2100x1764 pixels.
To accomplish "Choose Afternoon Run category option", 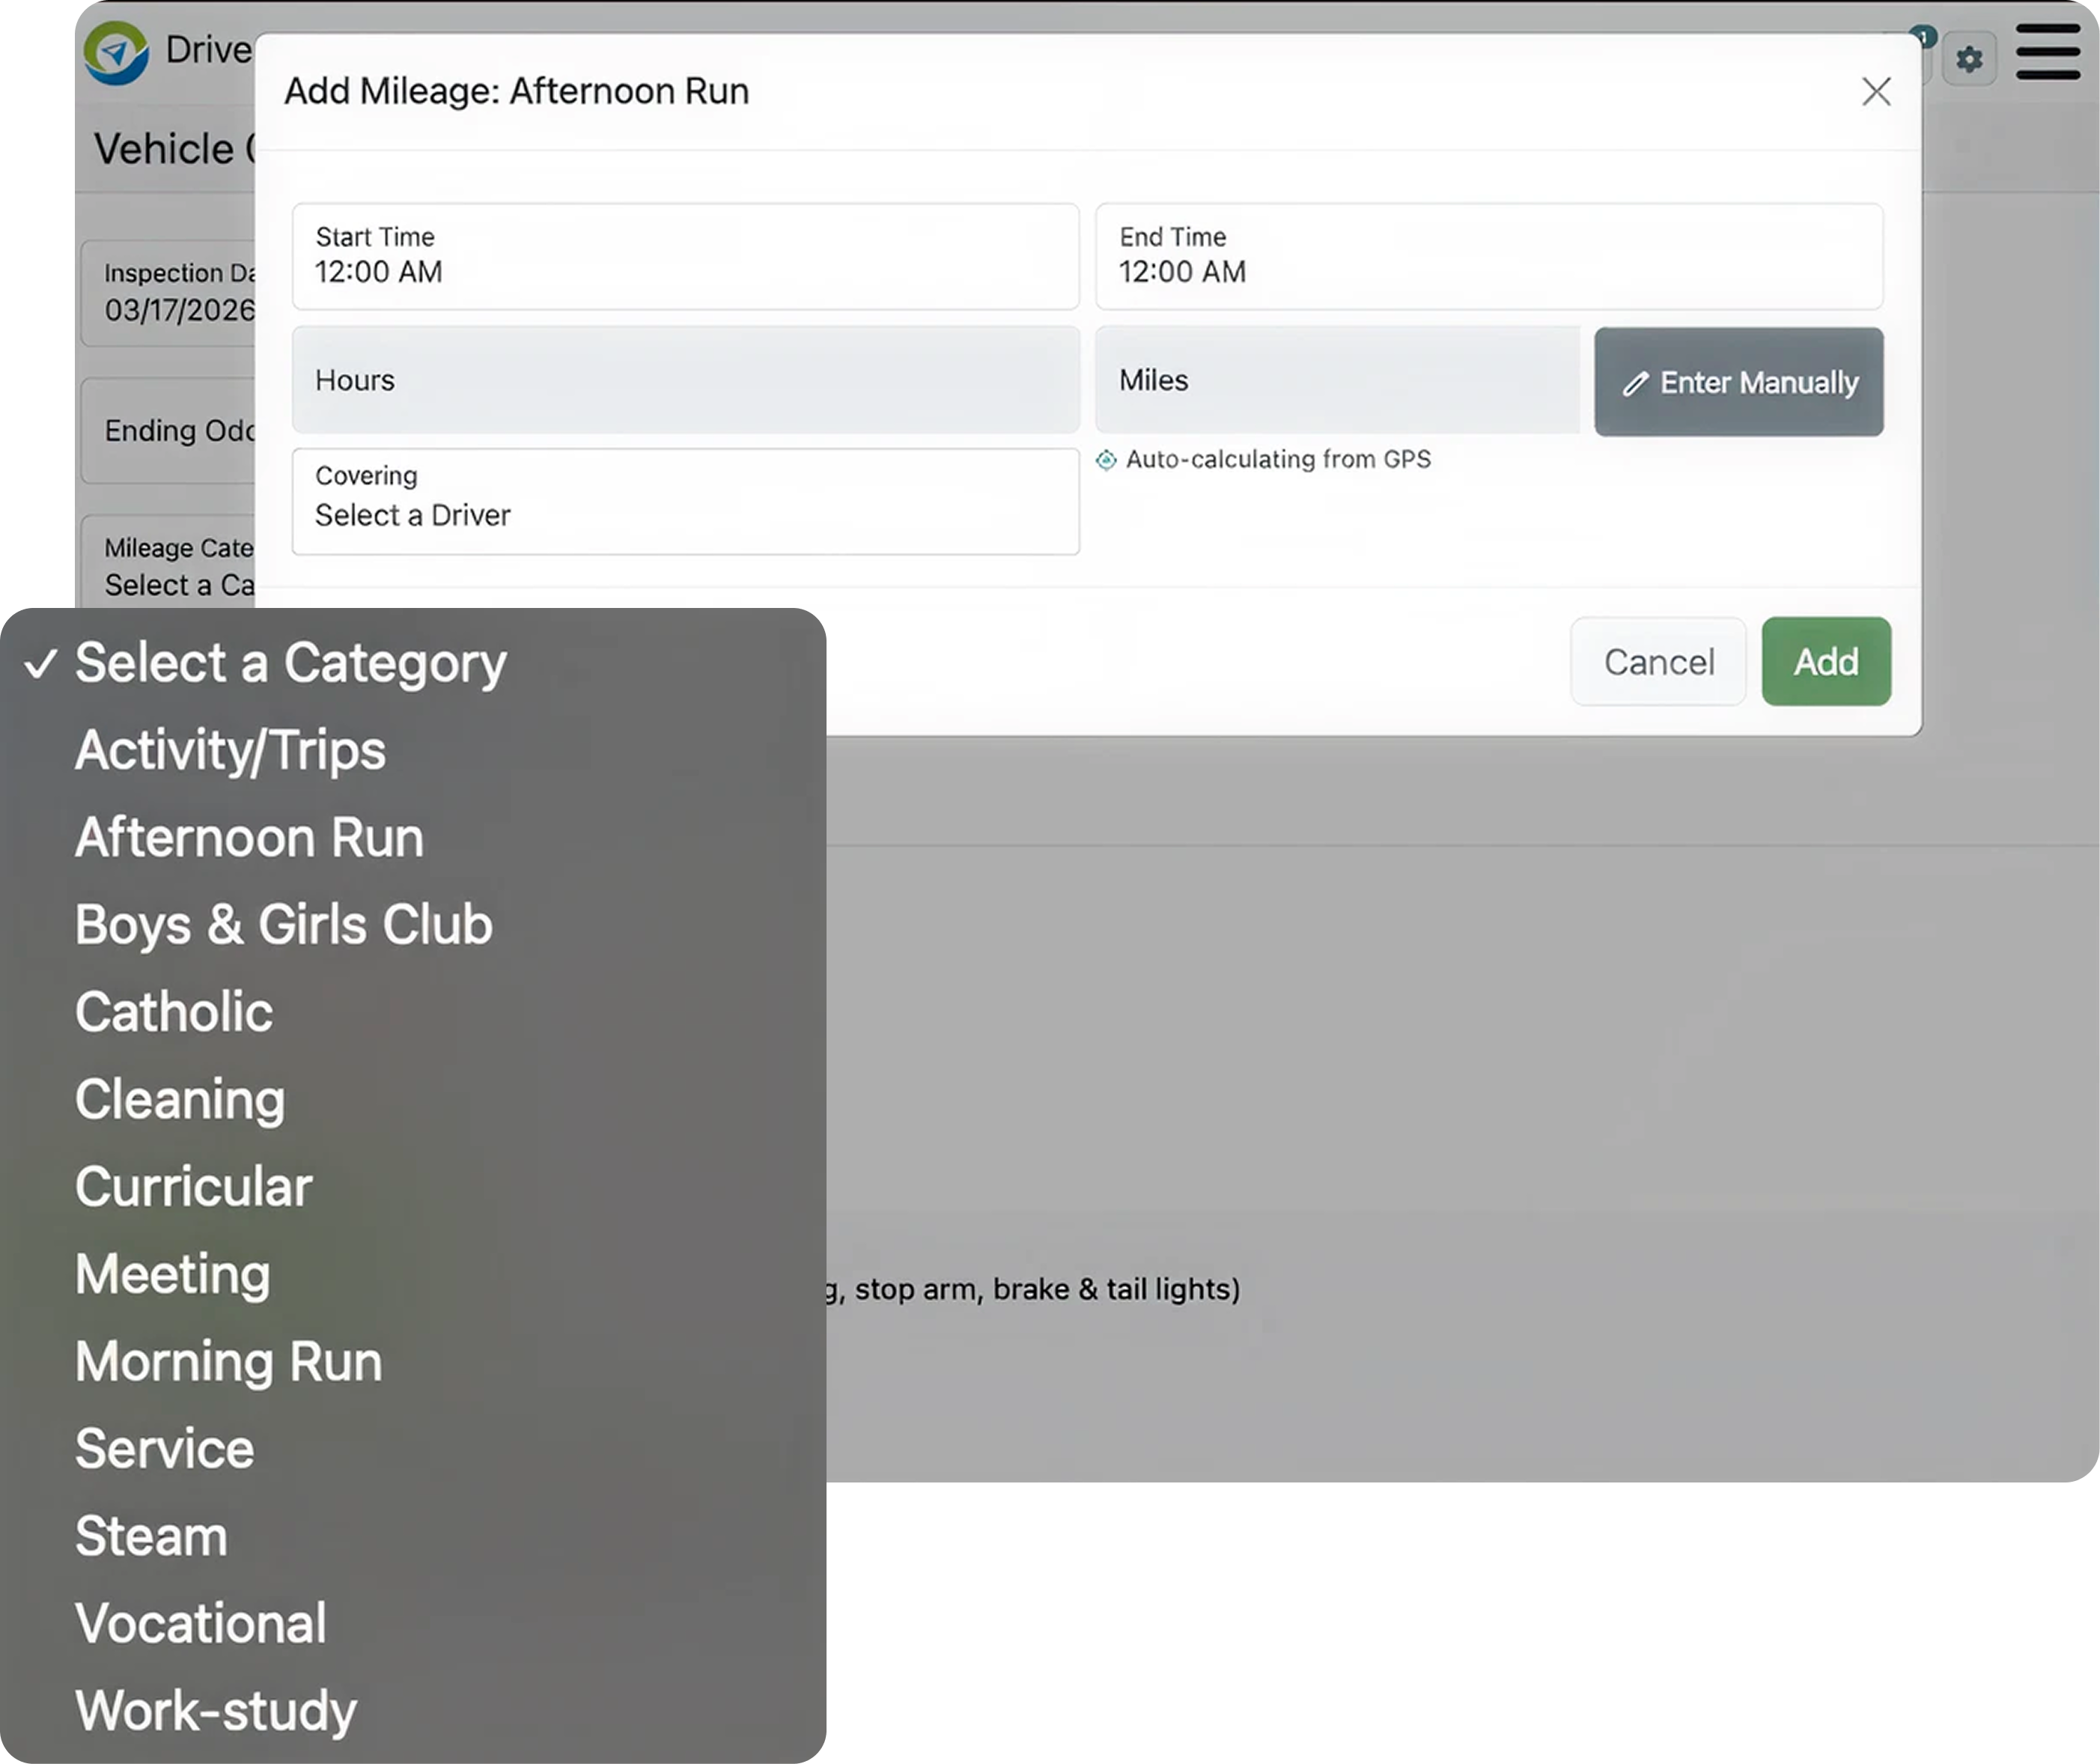I will tap(249, 837).
